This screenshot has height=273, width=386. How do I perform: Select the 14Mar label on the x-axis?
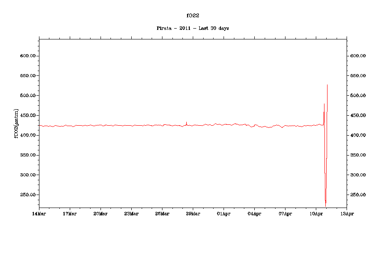[x=39, y=214]
